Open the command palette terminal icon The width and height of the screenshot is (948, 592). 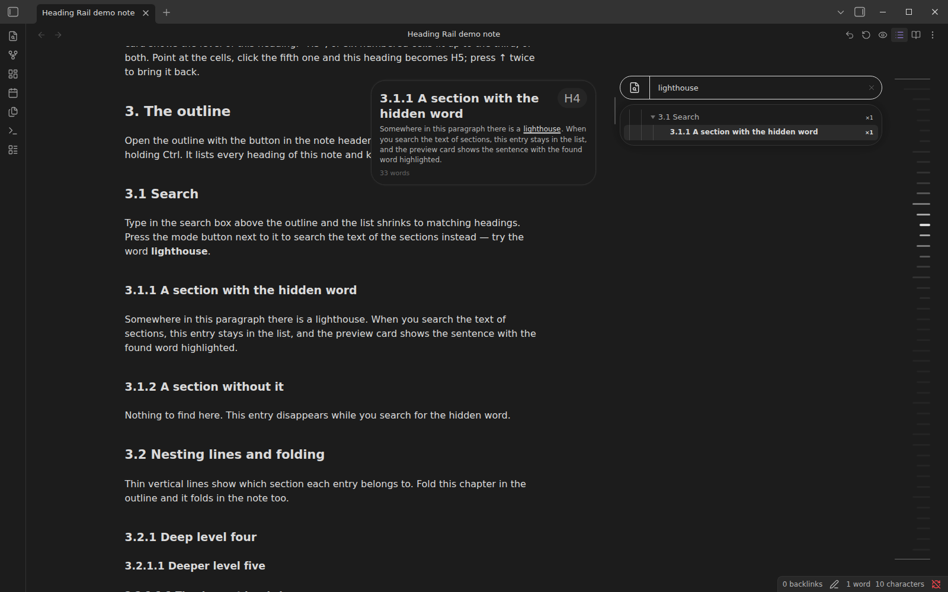[x=13, y=131]
